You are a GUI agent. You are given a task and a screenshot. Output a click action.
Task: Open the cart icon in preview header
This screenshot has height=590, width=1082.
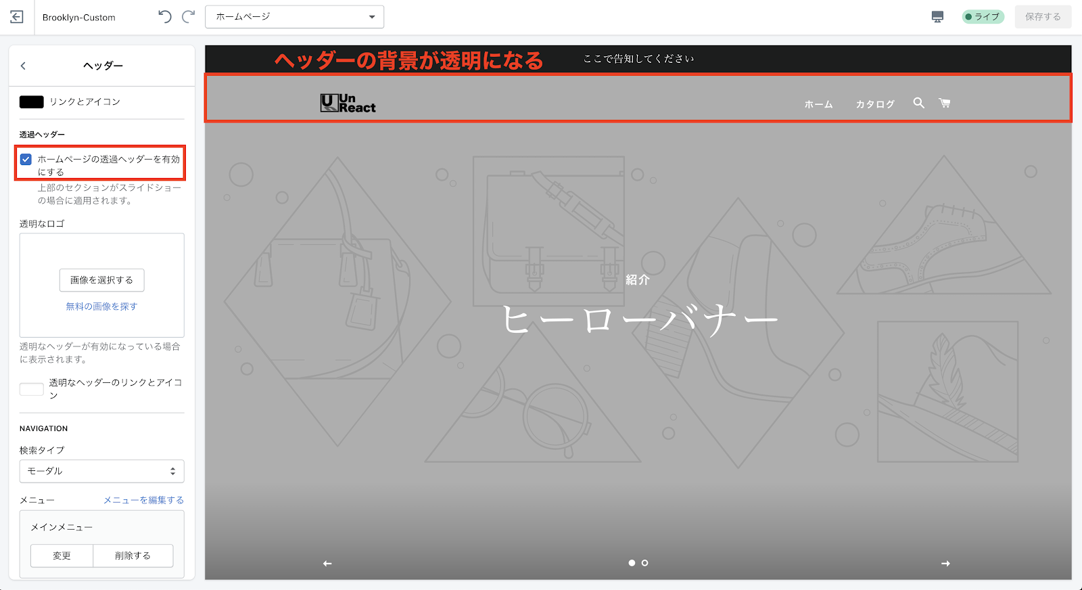click(x=945, y=103)
